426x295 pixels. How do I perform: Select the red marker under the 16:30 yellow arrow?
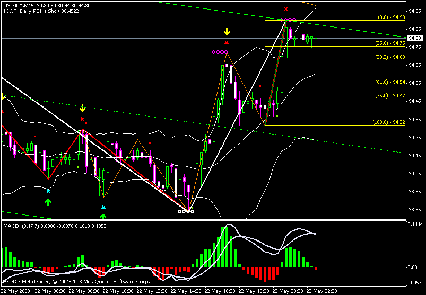(227, 42)
